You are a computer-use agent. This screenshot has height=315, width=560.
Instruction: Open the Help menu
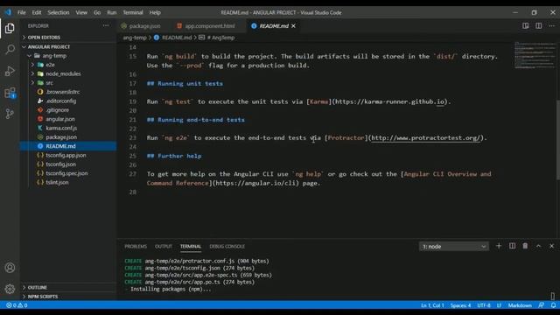pos(155,12)
